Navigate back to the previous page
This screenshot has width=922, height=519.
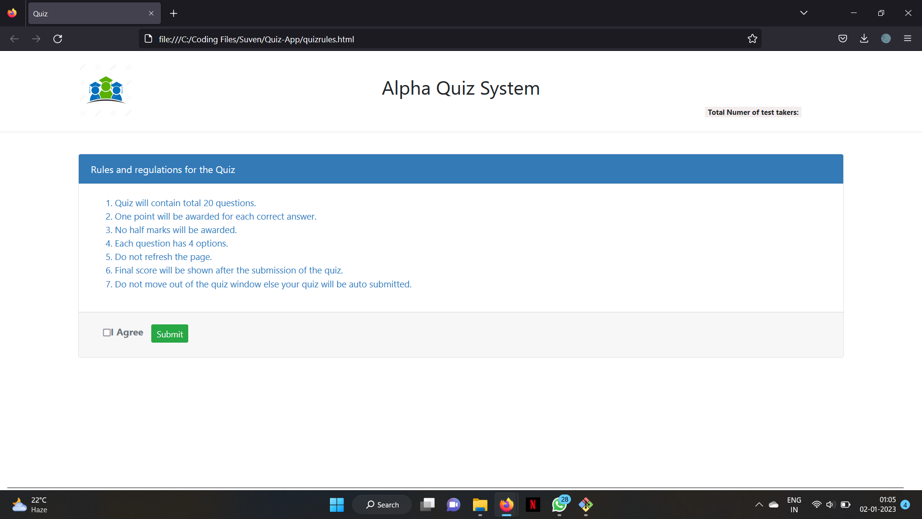coord(14,38)
